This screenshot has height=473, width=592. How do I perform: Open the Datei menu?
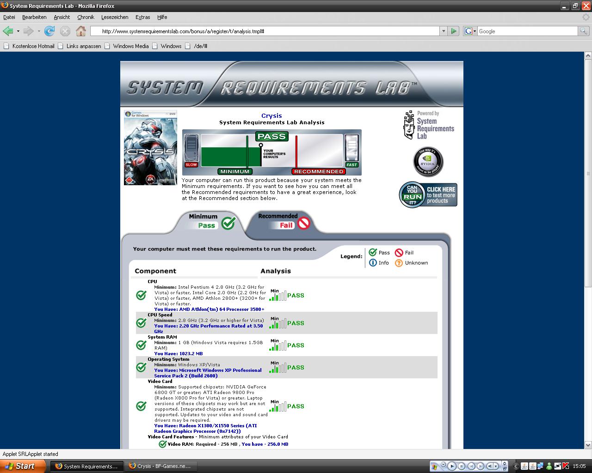[x=9, y=17]
